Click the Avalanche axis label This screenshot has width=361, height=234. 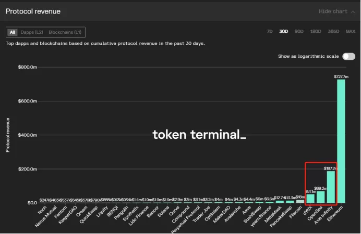tap(232, 214)
